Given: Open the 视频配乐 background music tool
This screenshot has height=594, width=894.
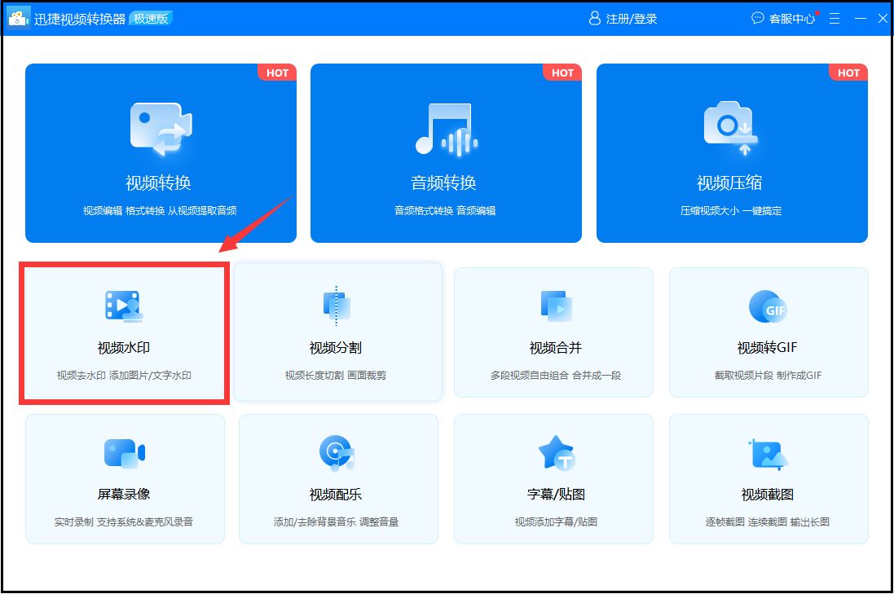Looking at the screenshot, I should coord(339,478).
